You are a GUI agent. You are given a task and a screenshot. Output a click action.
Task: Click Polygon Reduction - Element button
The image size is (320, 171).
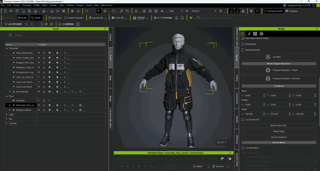click(279, 78)
